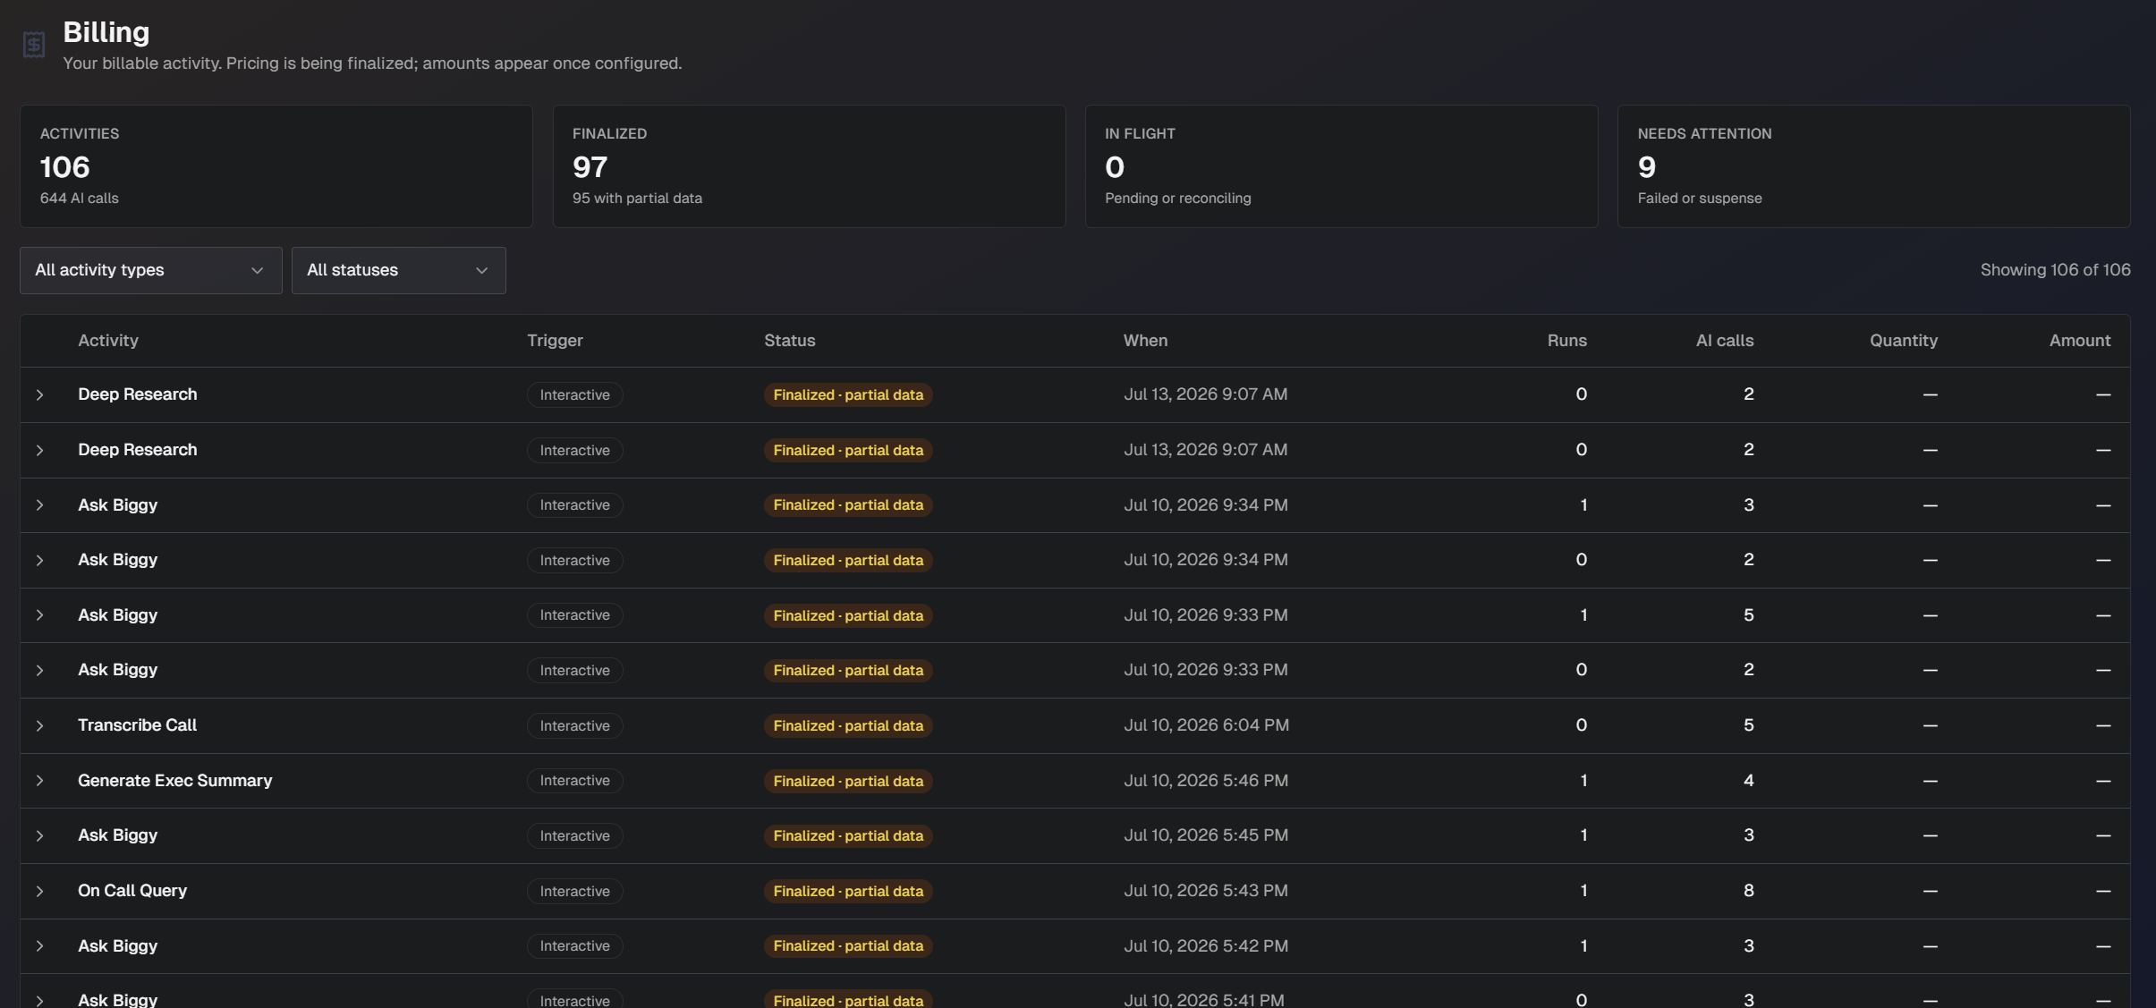The width and height of the screenshot is (2156, 1008).
Task: Click the On Call Query activity name
Action: pyautogui.click(x=132, y=891)
